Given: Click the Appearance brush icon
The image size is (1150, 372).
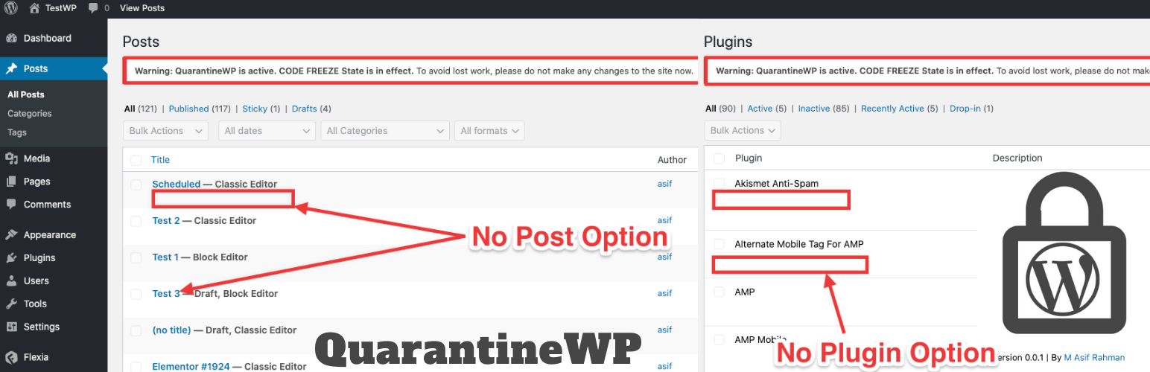Looking at the screenshot, I should tap(11, 235).
